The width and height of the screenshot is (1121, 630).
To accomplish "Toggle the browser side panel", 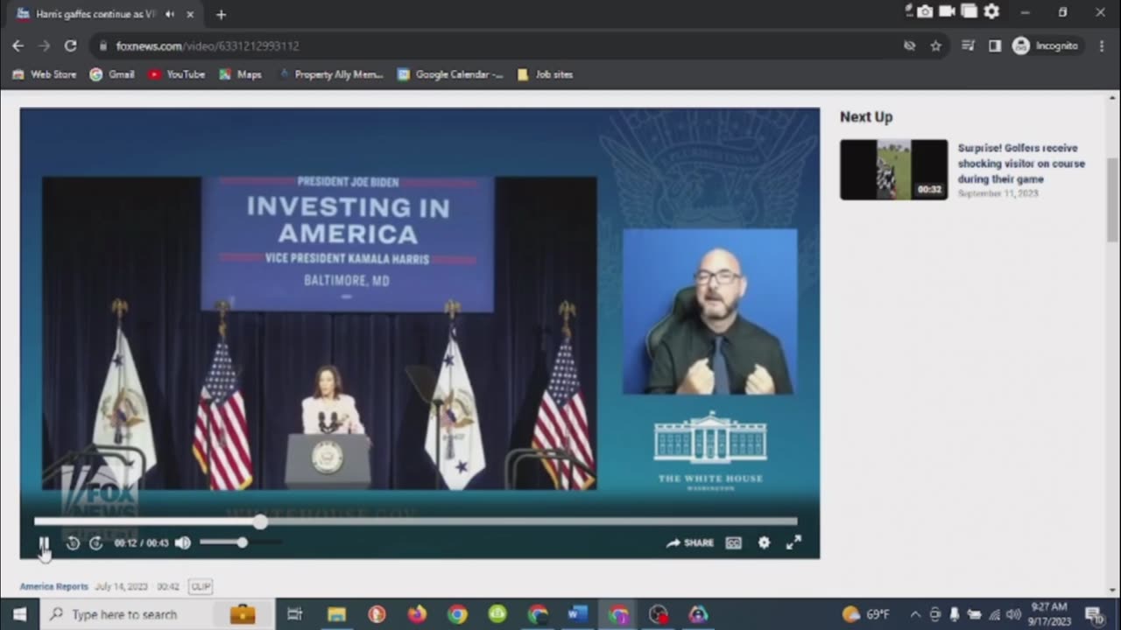I will click(x=994, y=45).
